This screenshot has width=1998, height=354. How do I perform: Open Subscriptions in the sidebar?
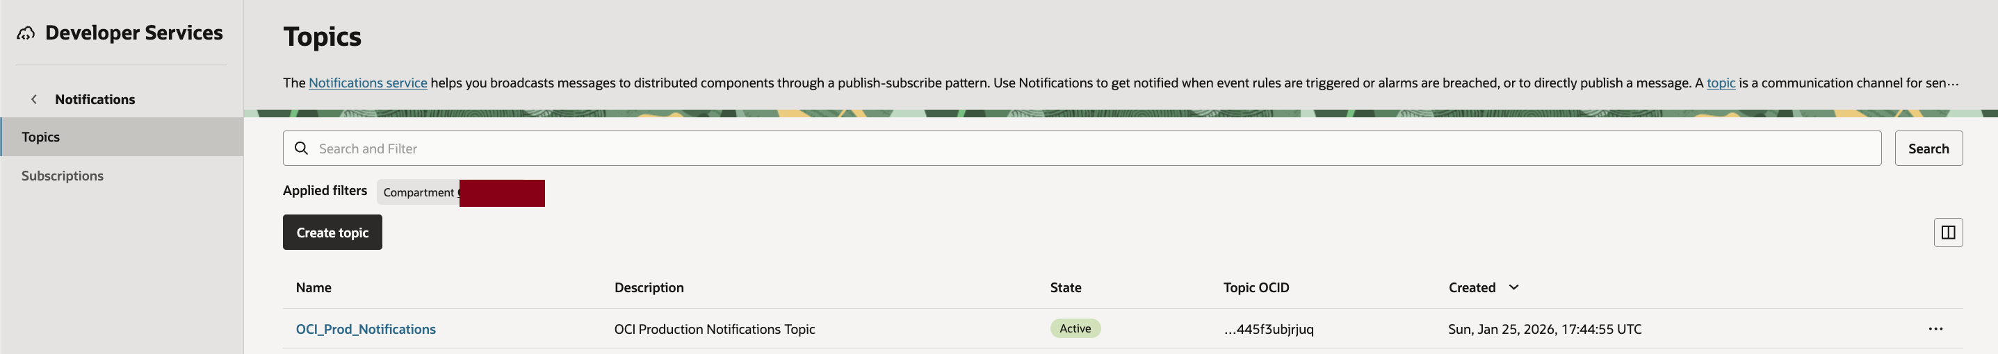(x=62, y=176)
